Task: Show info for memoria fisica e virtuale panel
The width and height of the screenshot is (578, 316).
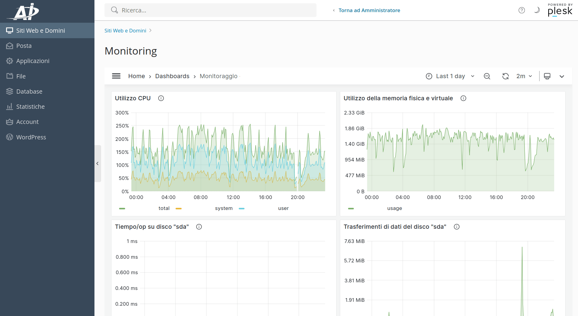Action: pyautogui.click(x=463, y=98)
